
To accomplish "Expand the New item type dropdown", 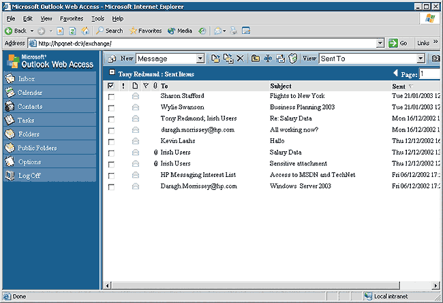I will [200, 59].
